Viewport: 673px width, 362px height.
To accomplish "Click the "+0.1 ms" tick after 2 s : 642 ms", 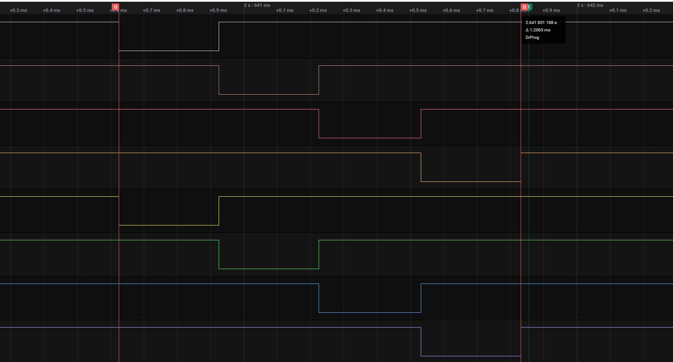I will tap(618, 10).
